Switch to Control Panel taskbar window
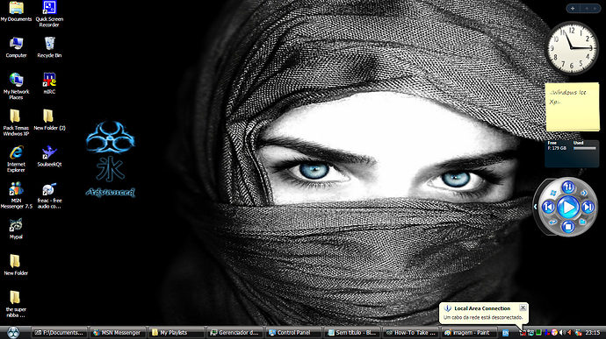 click(293, 333)
